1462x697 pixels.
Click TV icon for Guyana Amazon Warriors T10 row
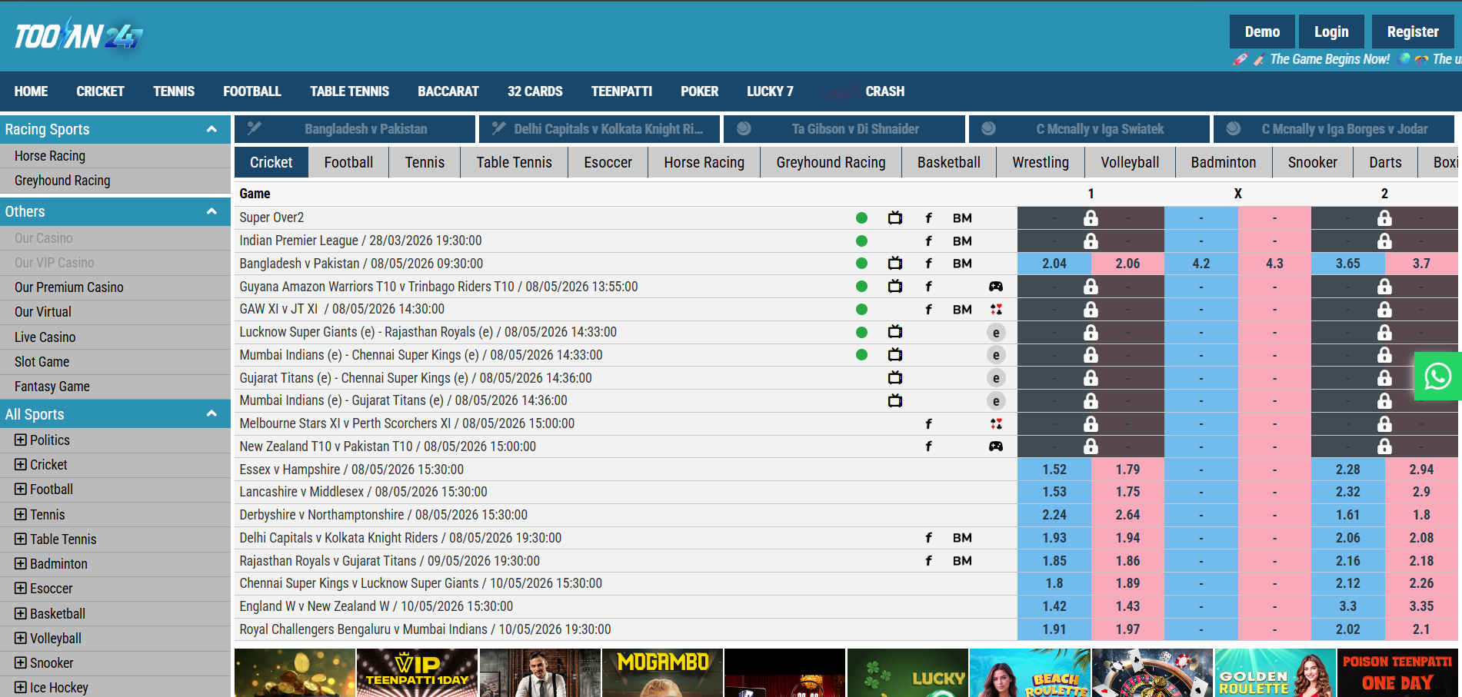coord(895,286)
